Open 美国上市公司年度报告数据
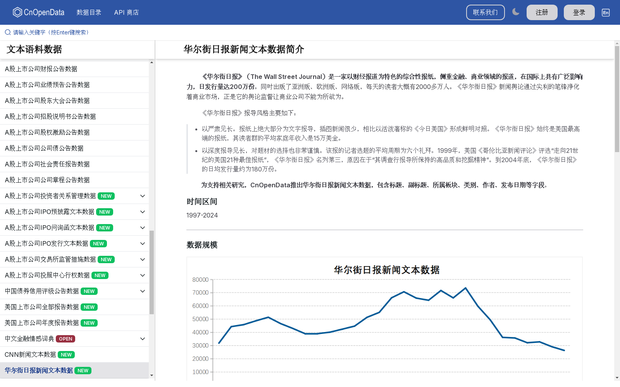 [74, 323]
